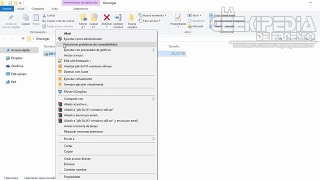This screenshot has height=180, width=320.
Task: Click Pegar acceso directo in ribbon
Action: click(x=57, y=26)
